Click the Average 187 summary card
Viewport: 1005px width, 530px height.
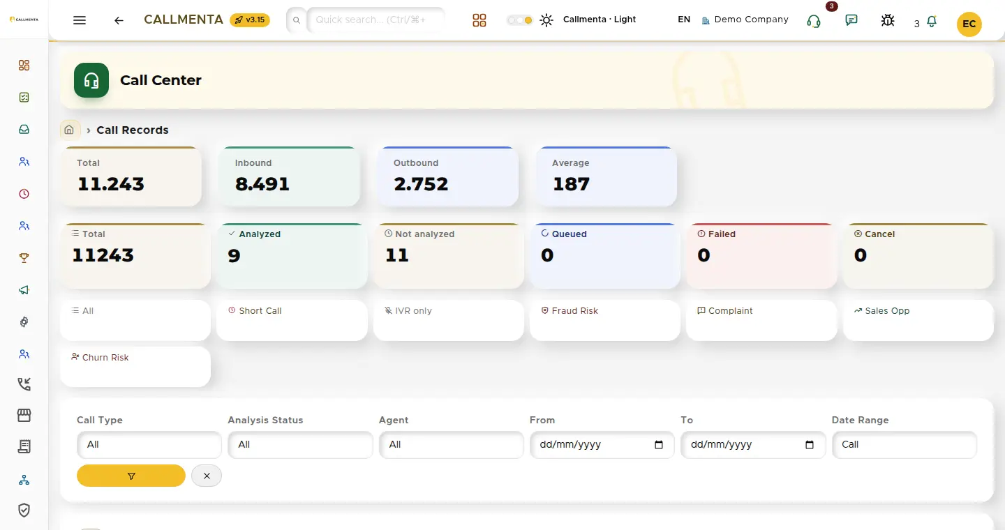pos(606,176)
